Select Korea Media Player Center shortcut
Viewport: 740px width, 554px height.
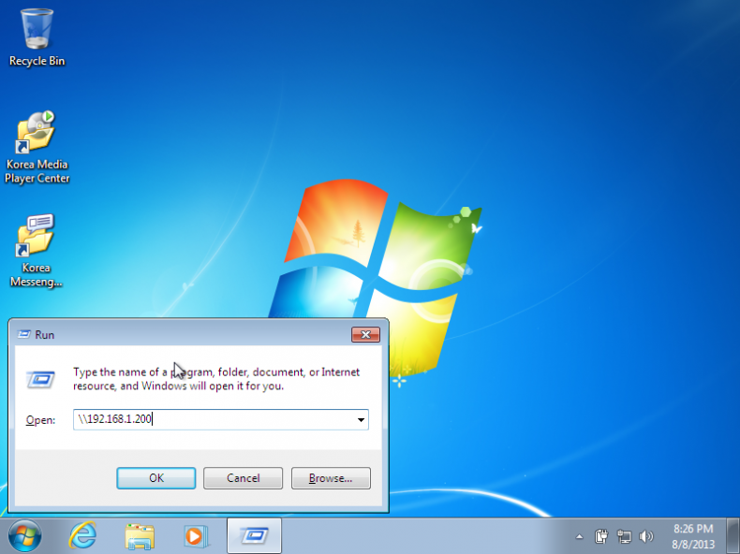coord(37,147)
